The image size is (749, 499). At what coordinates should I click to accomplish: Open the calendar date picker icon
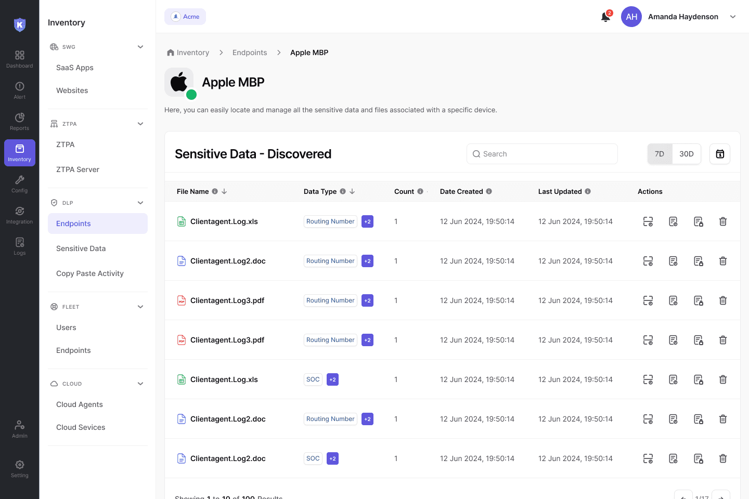tap(720, 154)
